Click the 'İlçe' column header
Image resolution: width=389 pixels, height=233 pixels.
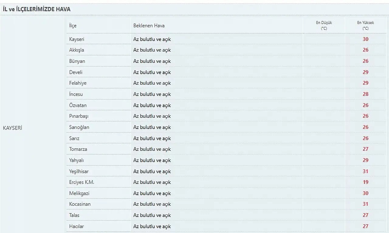tap(73, 26)
